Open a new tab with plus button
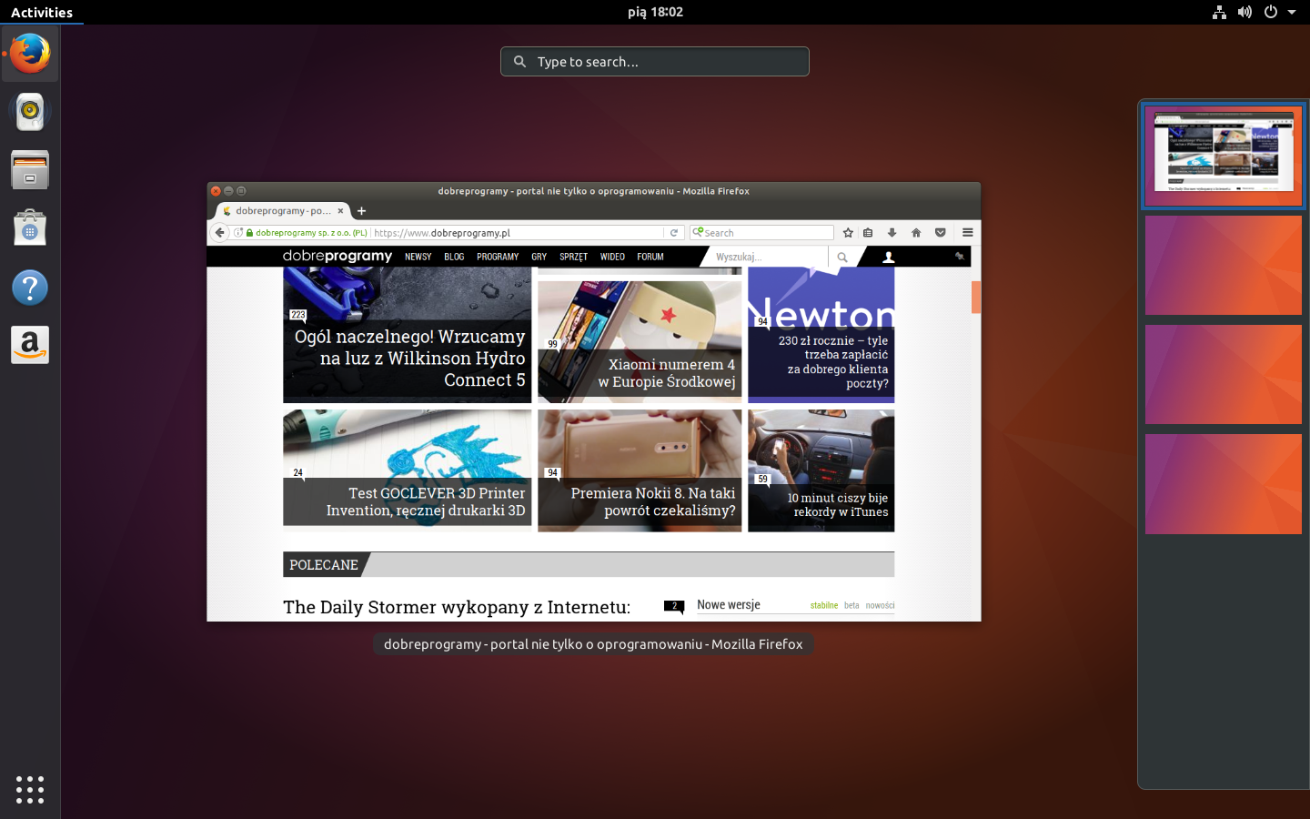 point(361,211)
